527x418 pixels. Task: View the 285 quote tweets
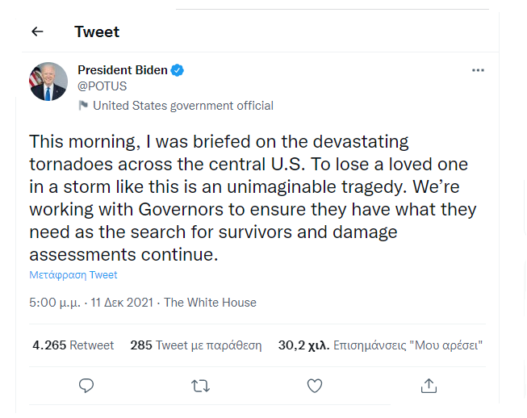196,345
